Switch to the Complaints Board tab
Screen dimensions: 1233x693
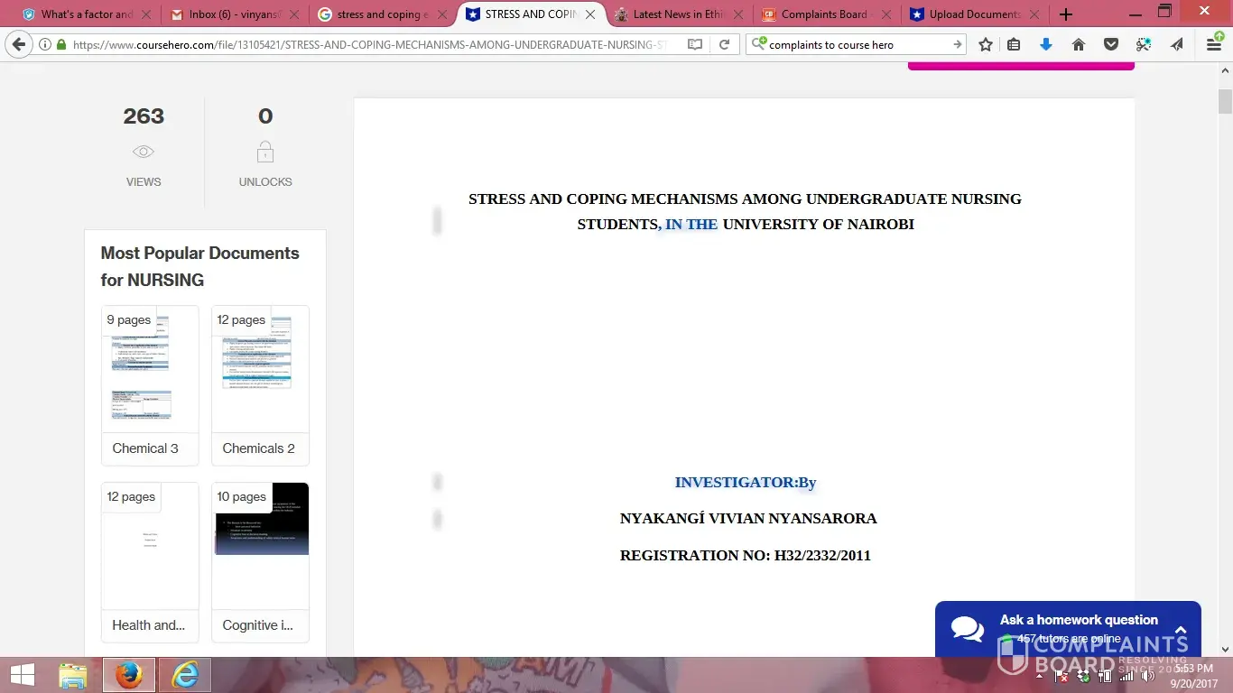823,14
